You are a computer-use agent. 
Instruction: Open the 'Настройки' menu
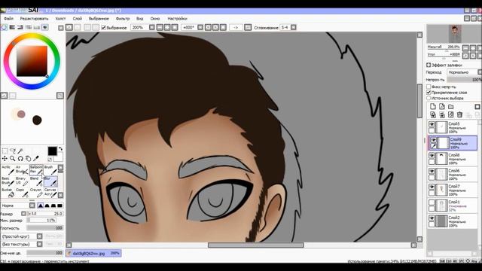click(177, 19)
